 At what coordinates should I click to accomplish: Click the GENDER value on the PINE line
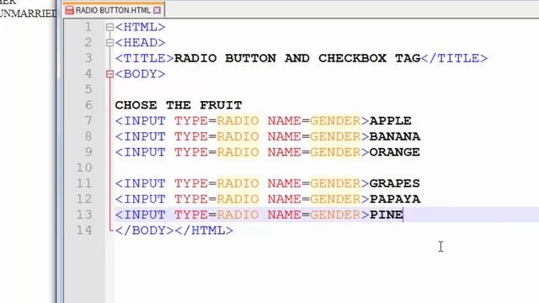click(335, 215)
